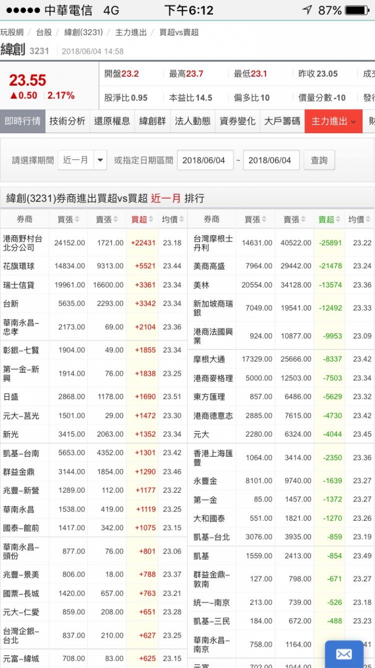Sort left table by 均價 column

(x=172, y=219)
